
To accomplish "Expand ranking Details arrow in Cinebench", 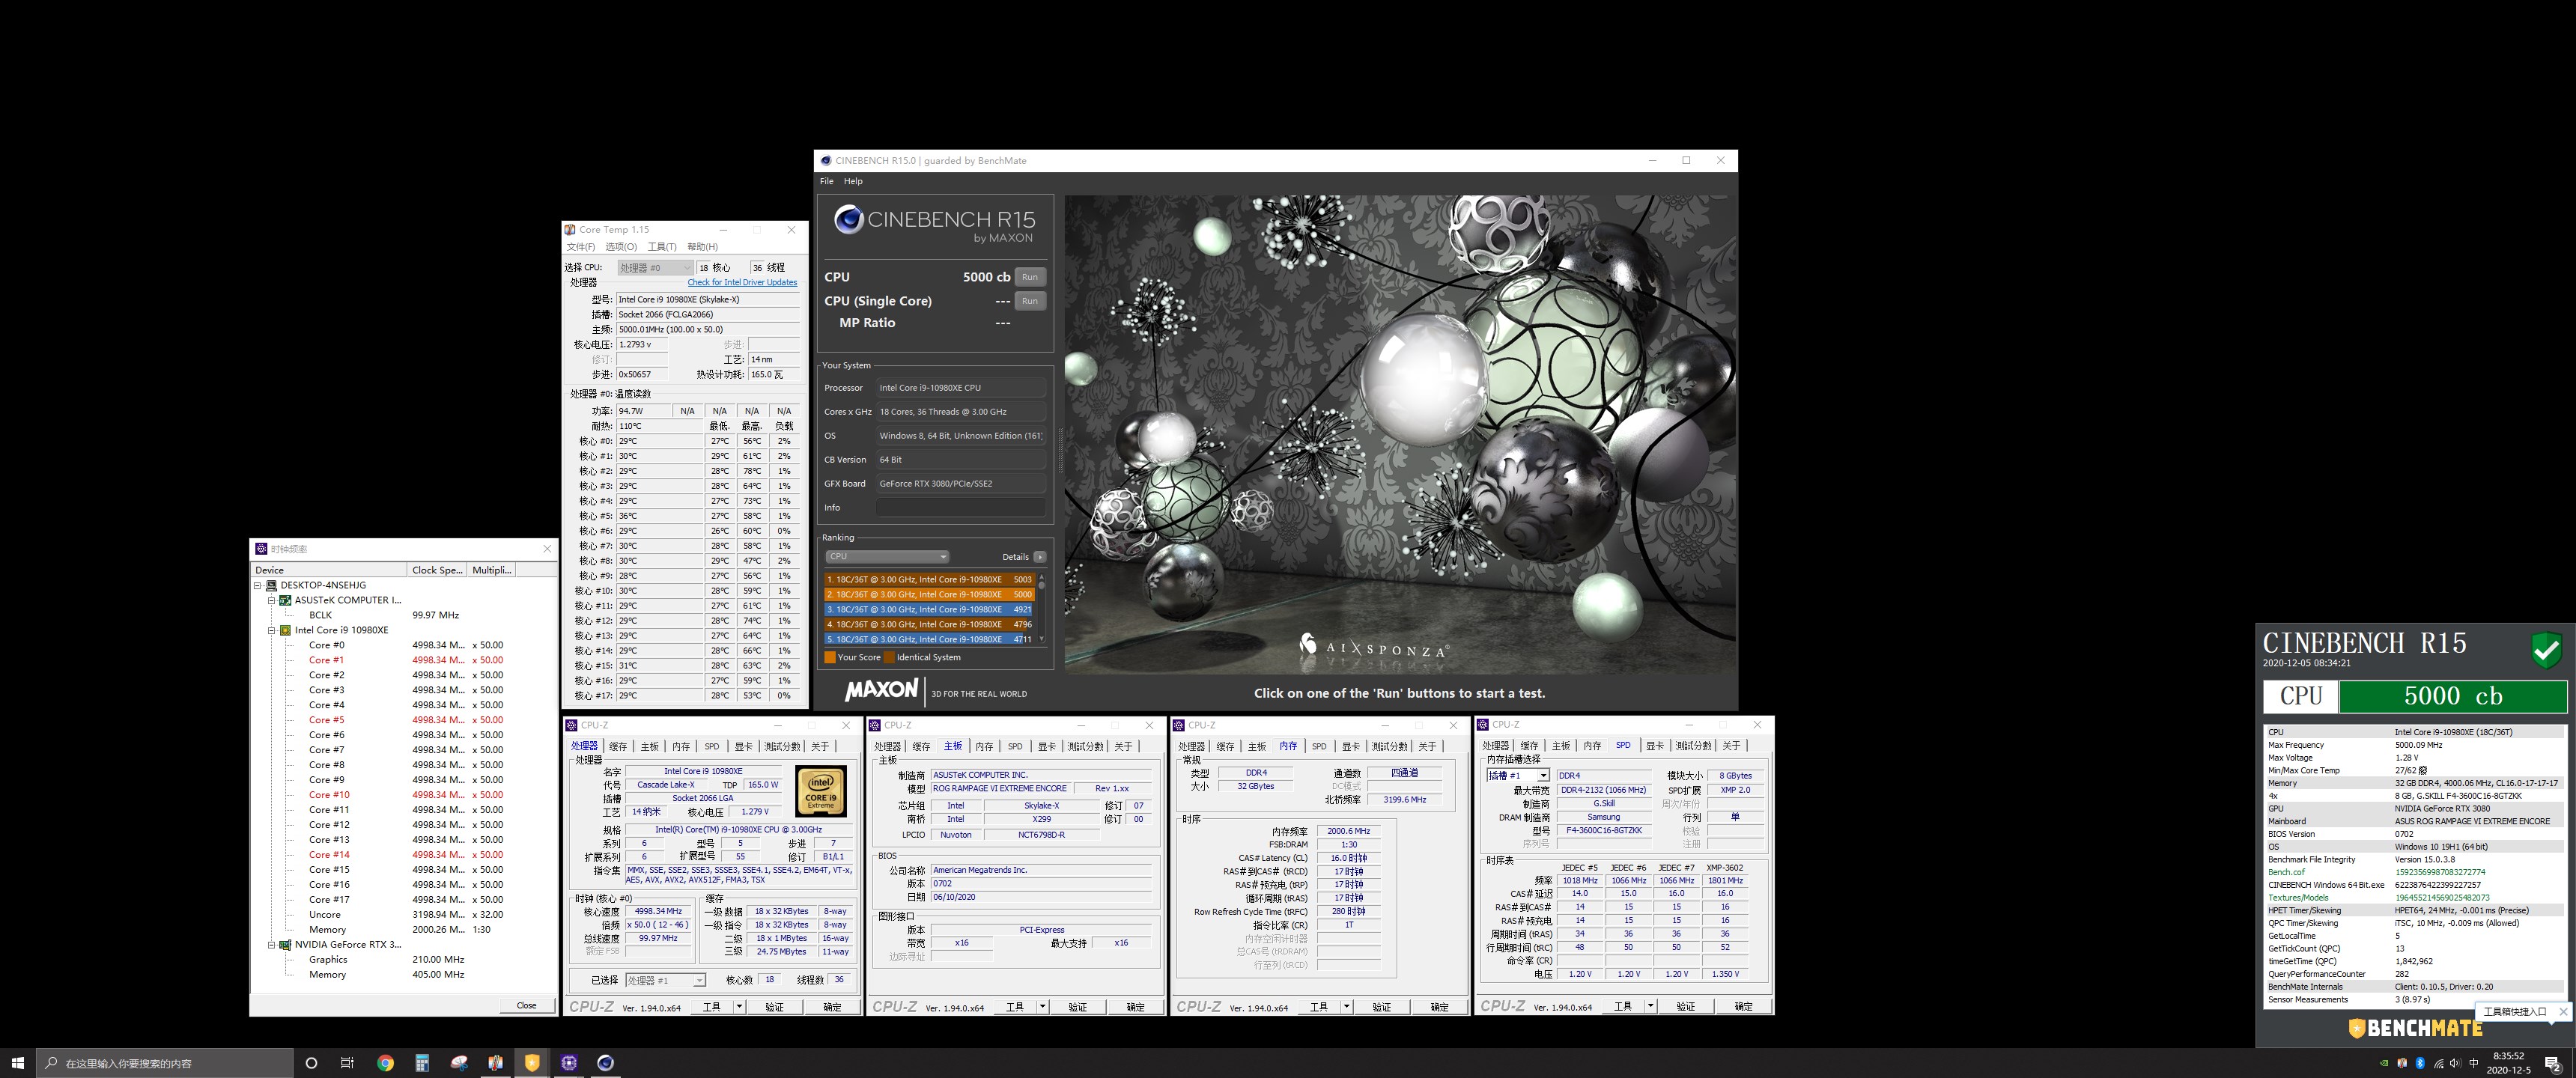I will tap(1040, 557).
